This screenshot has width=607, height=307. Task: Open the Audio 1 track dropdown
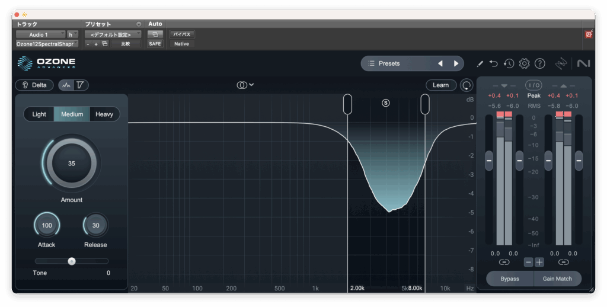(41, 35)
